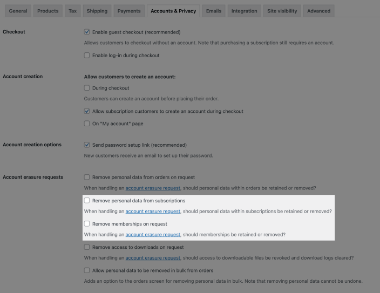Open the Advanced settings tab
The image size is (380, 293).
pos(318,11)
